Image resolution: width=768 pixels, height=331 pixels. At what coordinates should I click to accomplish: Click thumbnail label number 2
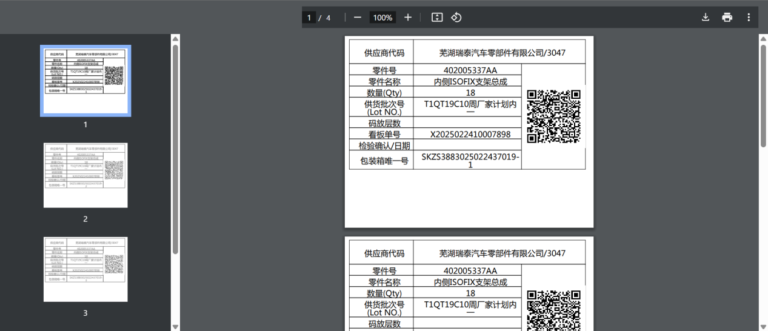tap(85, 219)
